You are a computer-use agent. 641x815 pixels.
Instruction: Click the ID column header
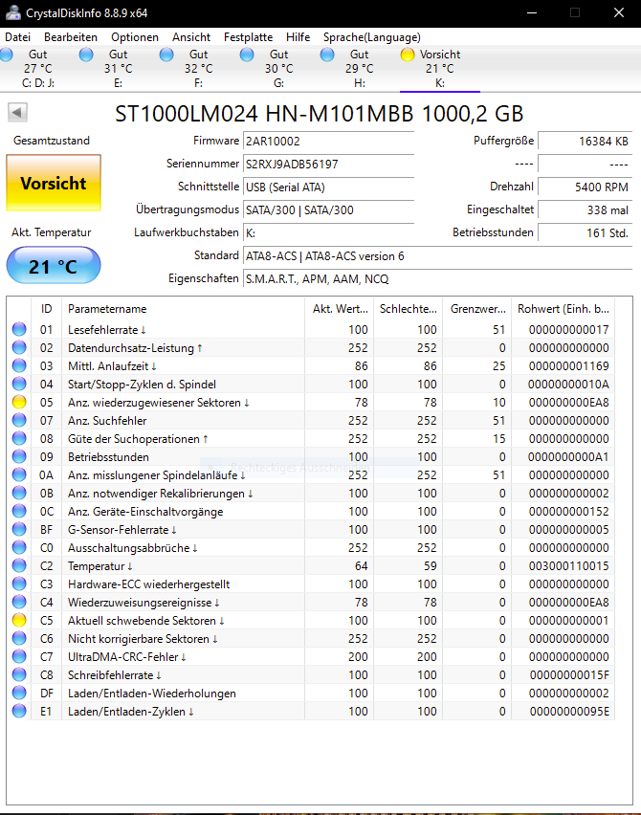pyautogui.click(x=46, y=309)
